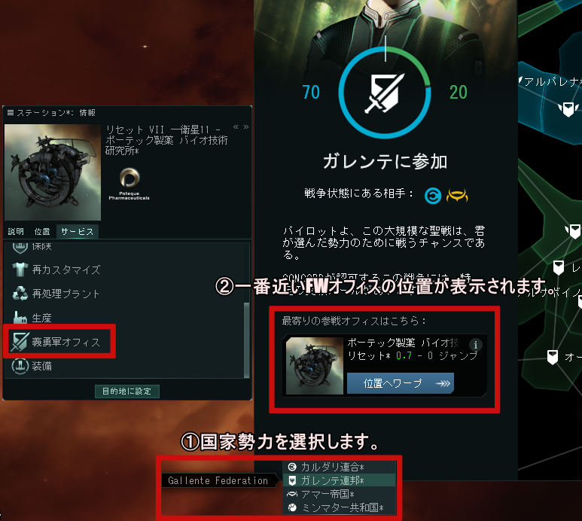Switch to the 位置 tab

tap(42, 232)
